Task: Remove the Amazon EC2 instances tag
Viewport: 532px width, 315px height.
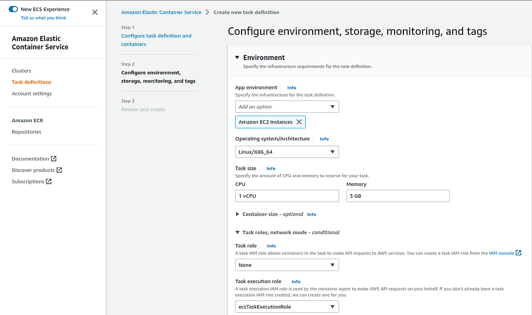Action: [x=299, y=122]
